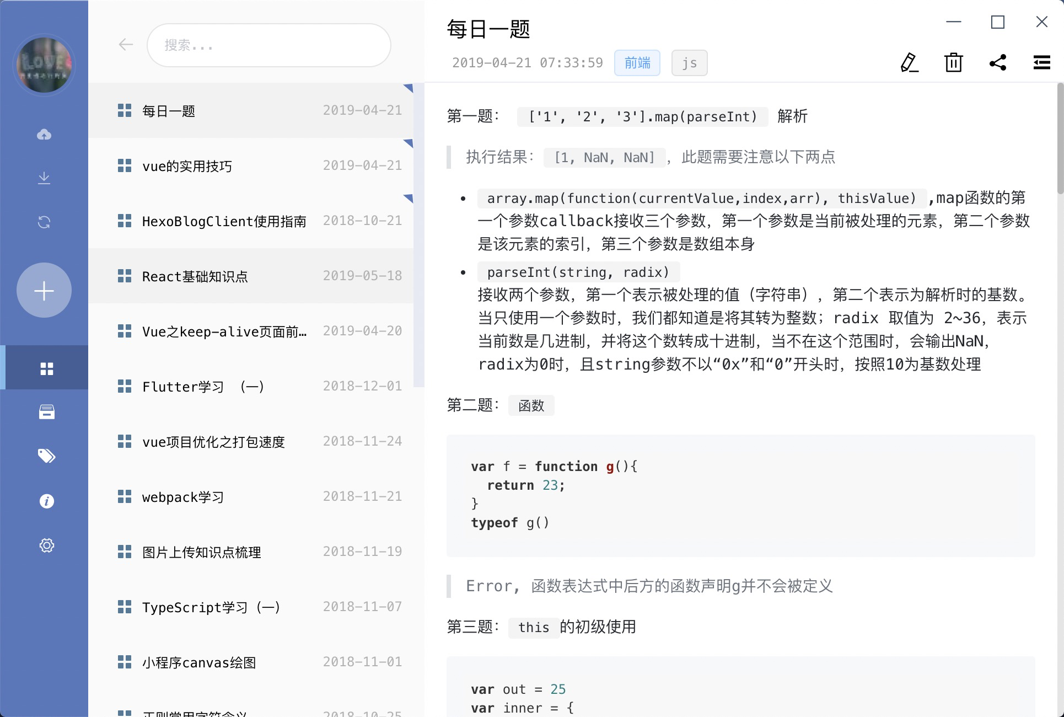
Task: Click the sync refresh icon
Action: pyautogui.click(x=44, y=222)
